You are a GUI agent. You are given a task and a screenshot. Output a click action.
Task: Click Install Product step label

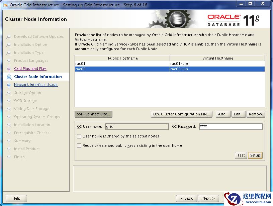[x=27, y=149]
